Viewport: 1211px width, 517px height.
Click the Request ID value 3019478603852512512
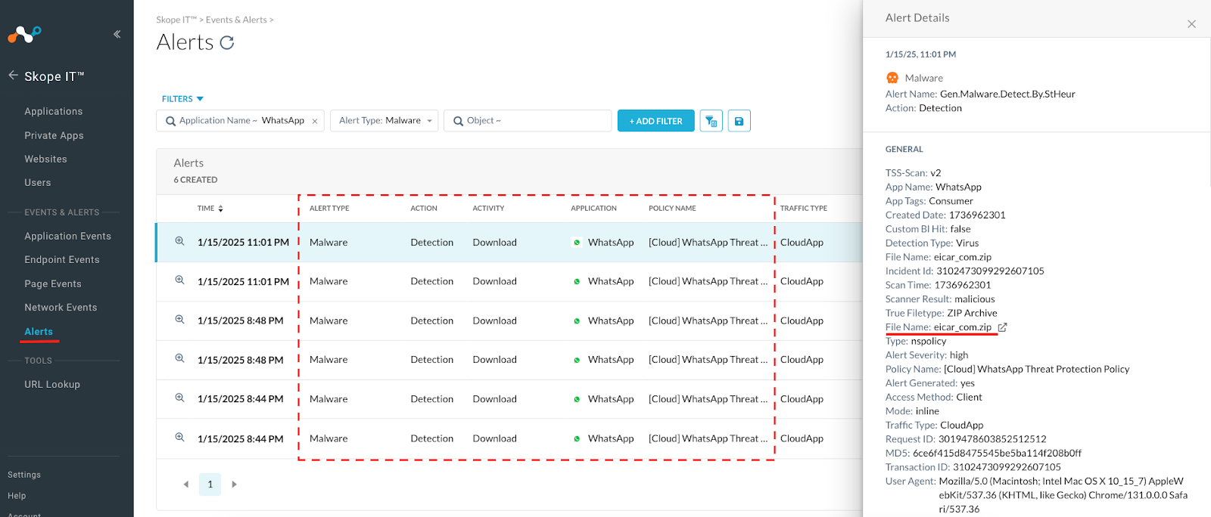[x=992, y=438]
